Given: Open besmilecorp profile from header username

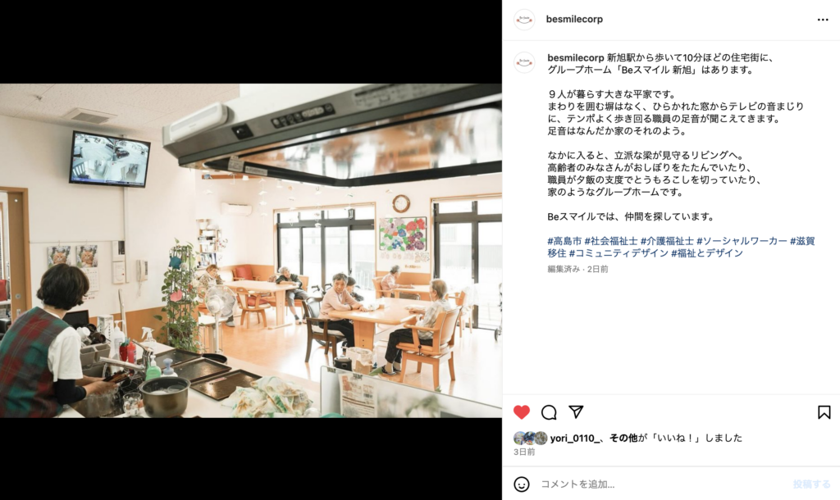Looking at the screenshot, I should click(x=574, y=20).
